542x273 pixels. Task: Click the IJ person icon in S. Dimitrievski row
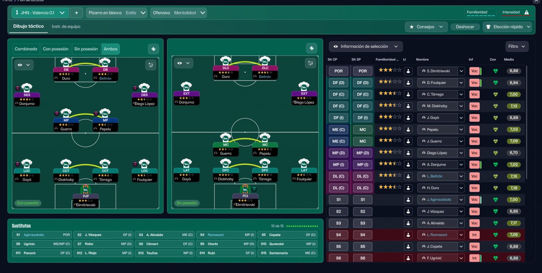pyautogui.click(x=408, y=71)
